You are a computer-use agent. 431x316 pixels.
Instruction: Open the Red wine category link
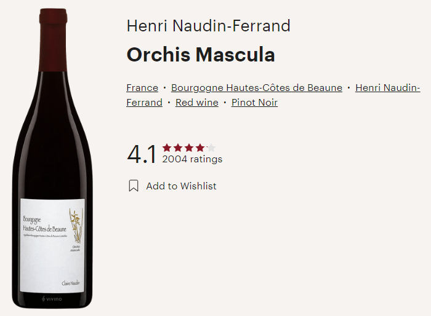[197, 103]
